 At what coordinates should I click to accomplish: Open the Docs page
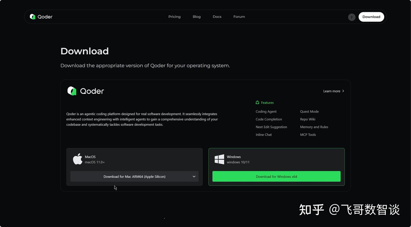click(217, 16)
